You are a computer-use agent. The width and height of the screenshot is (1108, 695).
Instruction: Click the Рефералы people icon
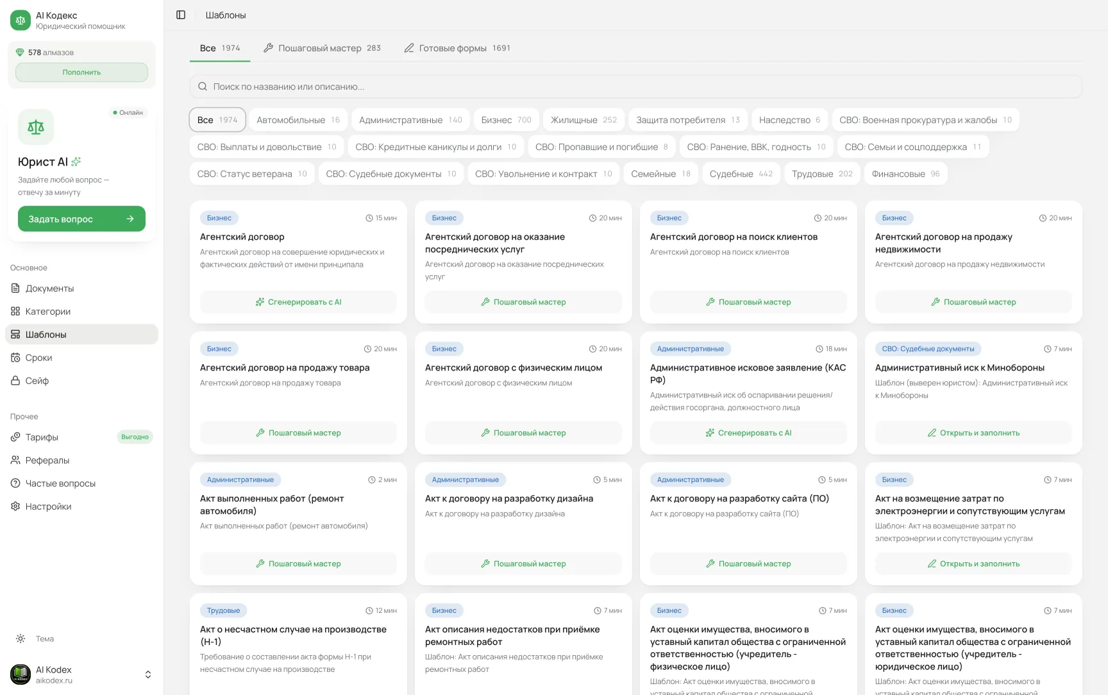coord(15,460)
